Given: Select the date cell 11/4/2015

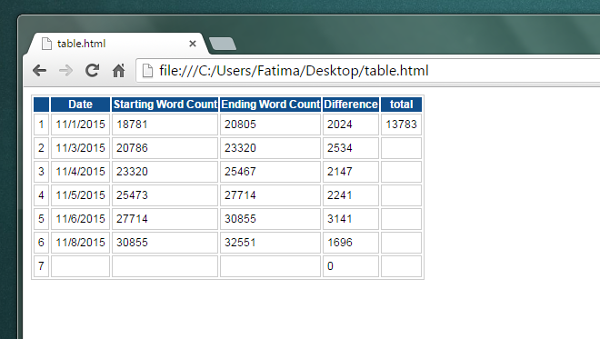Looking at the screenshot, I should point(80,172).
